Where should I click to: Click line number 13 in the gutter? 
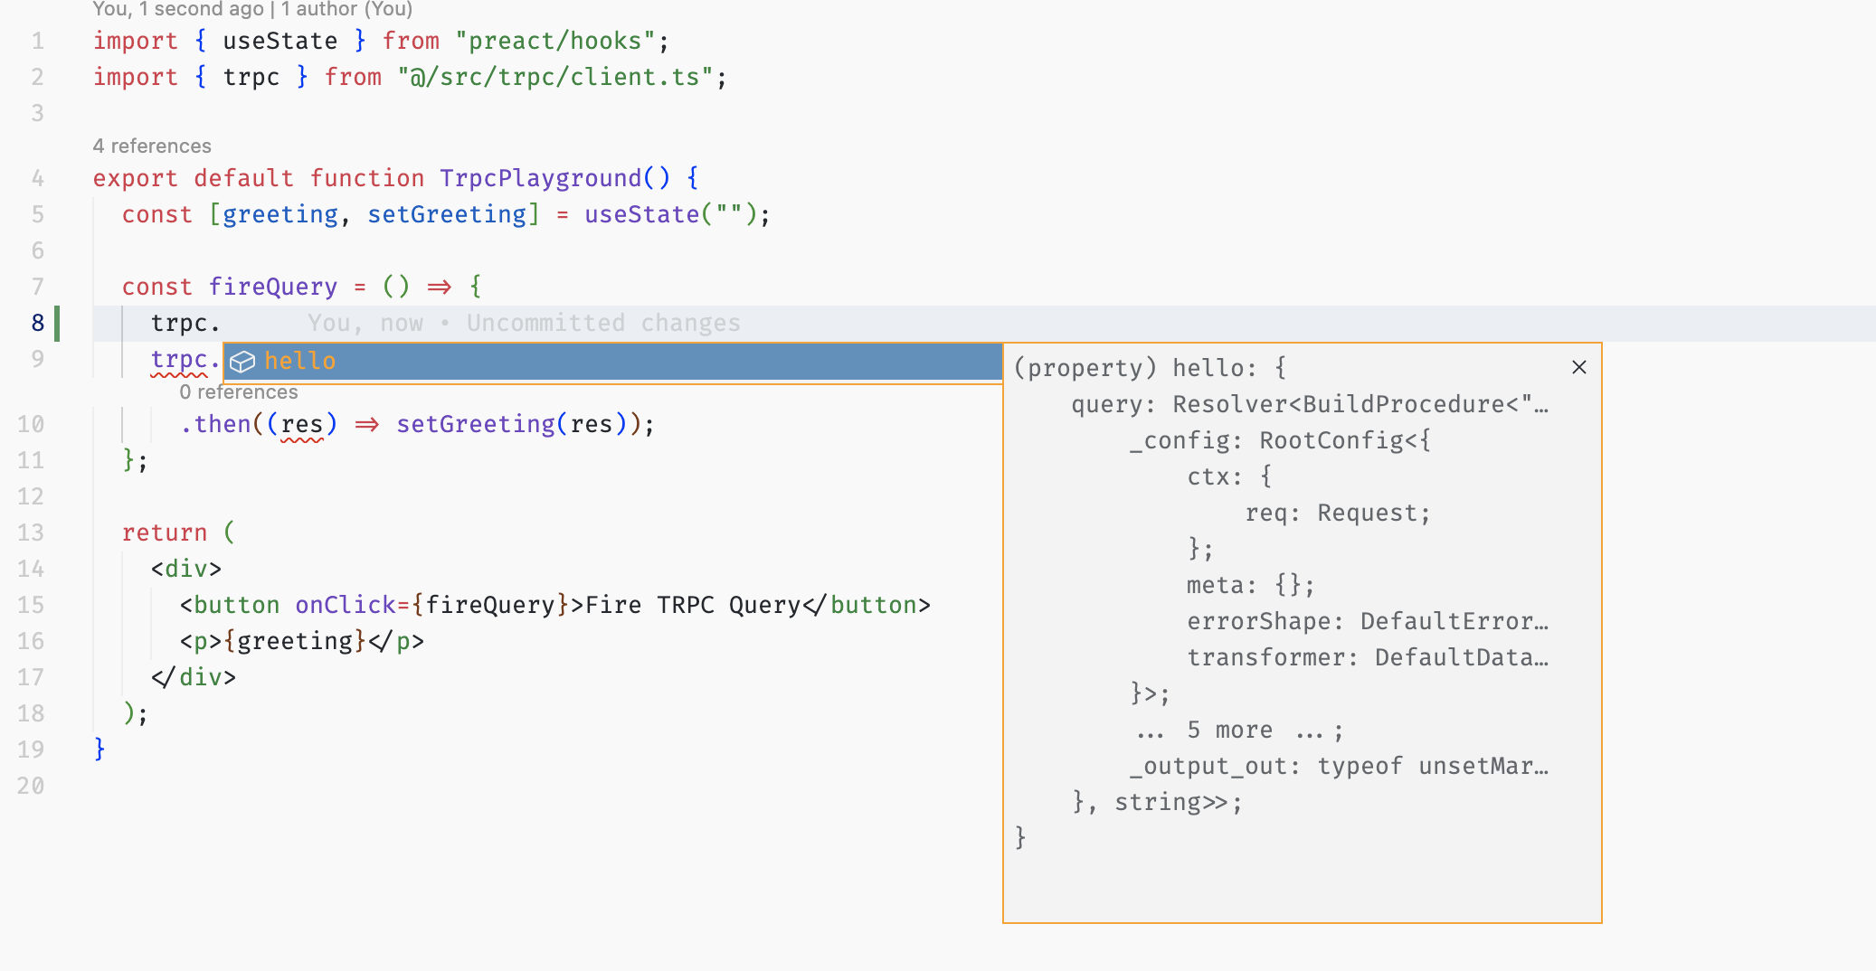31,533
